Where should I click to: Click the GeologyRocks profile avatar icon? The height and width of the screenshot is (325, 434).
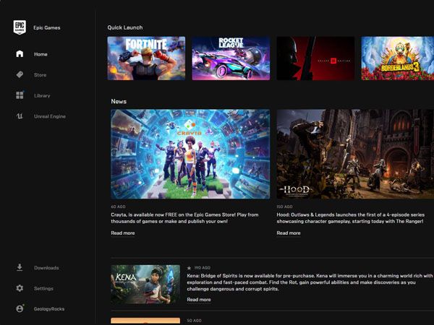(20, 308)
